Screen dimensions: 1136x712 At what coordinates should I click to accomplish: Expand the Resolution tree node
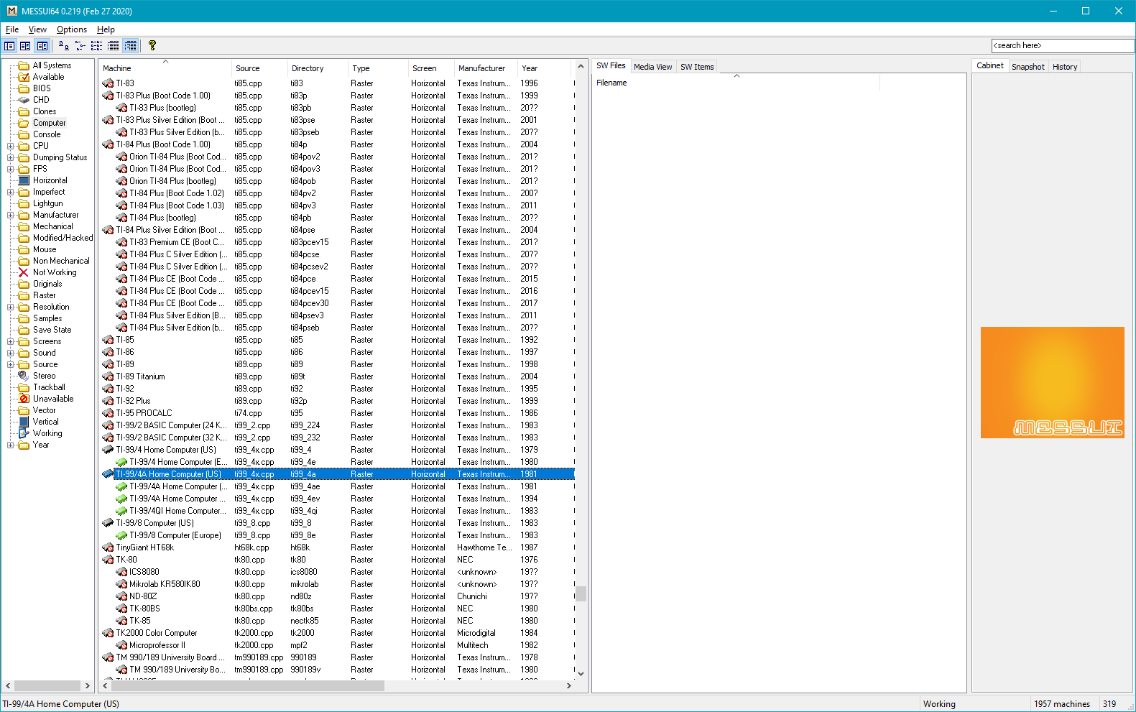[11, 307]
